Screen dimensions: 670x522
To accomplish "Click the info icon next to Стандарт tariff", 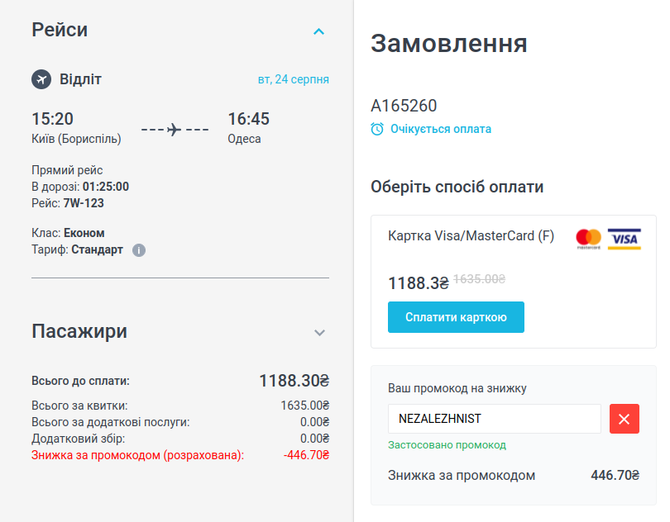I will (x=139, y=249).
